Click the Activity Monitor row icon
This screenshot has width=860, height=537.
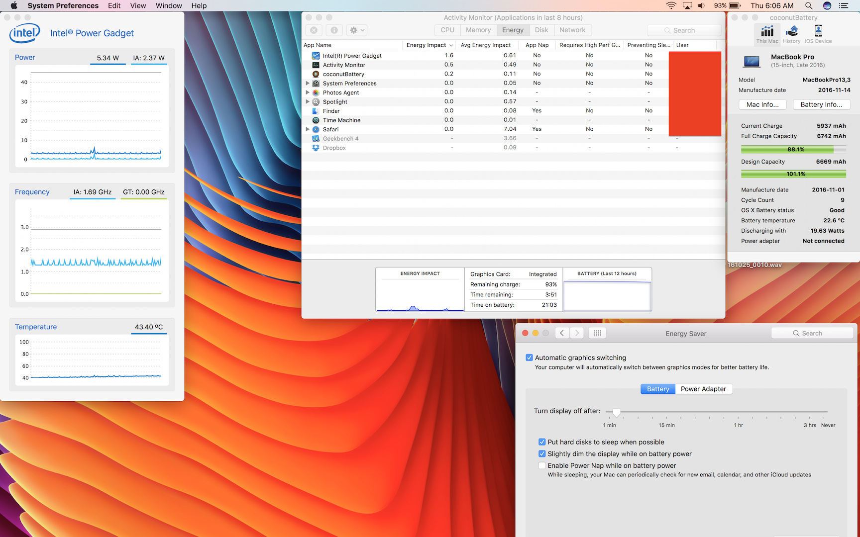point(316,65)
